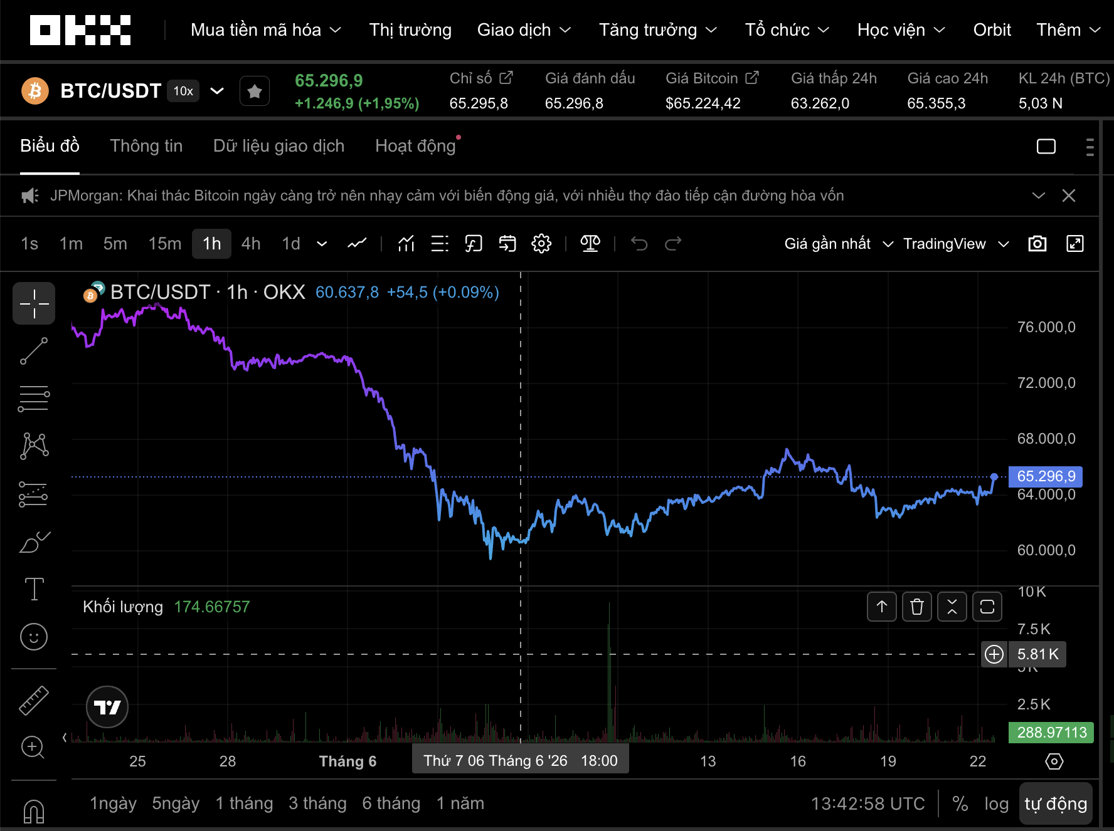This screenshot has width=1114, height=831.
Task: Take a chart snapshot with camera icon
Action: (x=1037, y=244)
